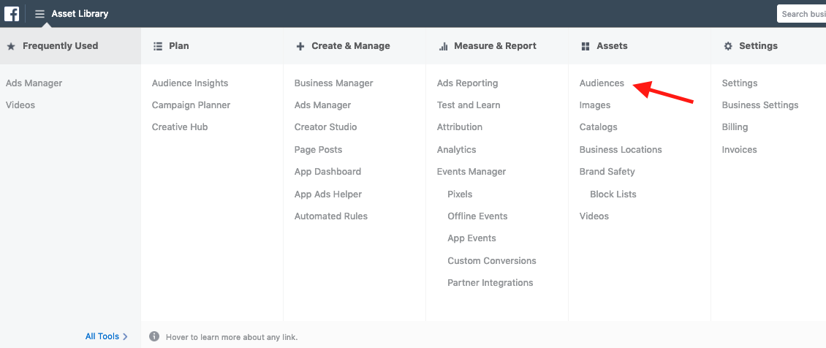
Task: Open Attribution
Action: [x=459, y=127]
